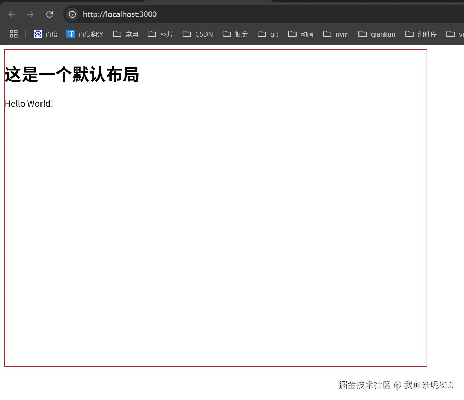The image size is (464, 400).
Task: View site information icon in address bar
Action: pyautogui.click(x=72, y=14)
